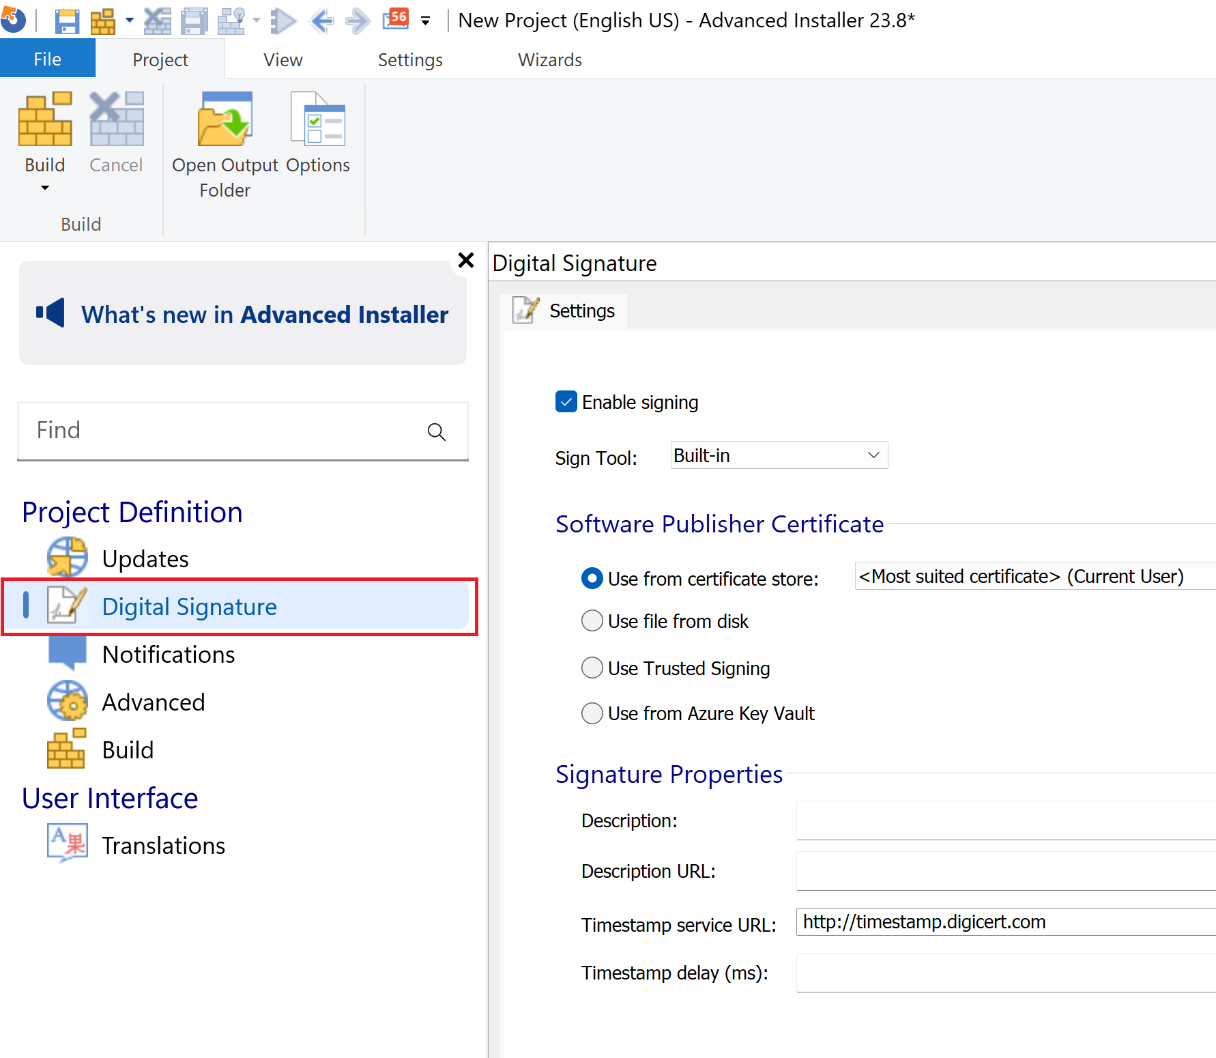Image resolution: width=1216 pixels, height=1058 pixels.
Task: Click the Save All icon in the title bar
Action: (194, 20)
